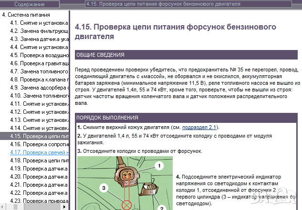Open section 4.2 Замена фильтрующего
This screenshot has height=210, width=302.
(40, 31)
